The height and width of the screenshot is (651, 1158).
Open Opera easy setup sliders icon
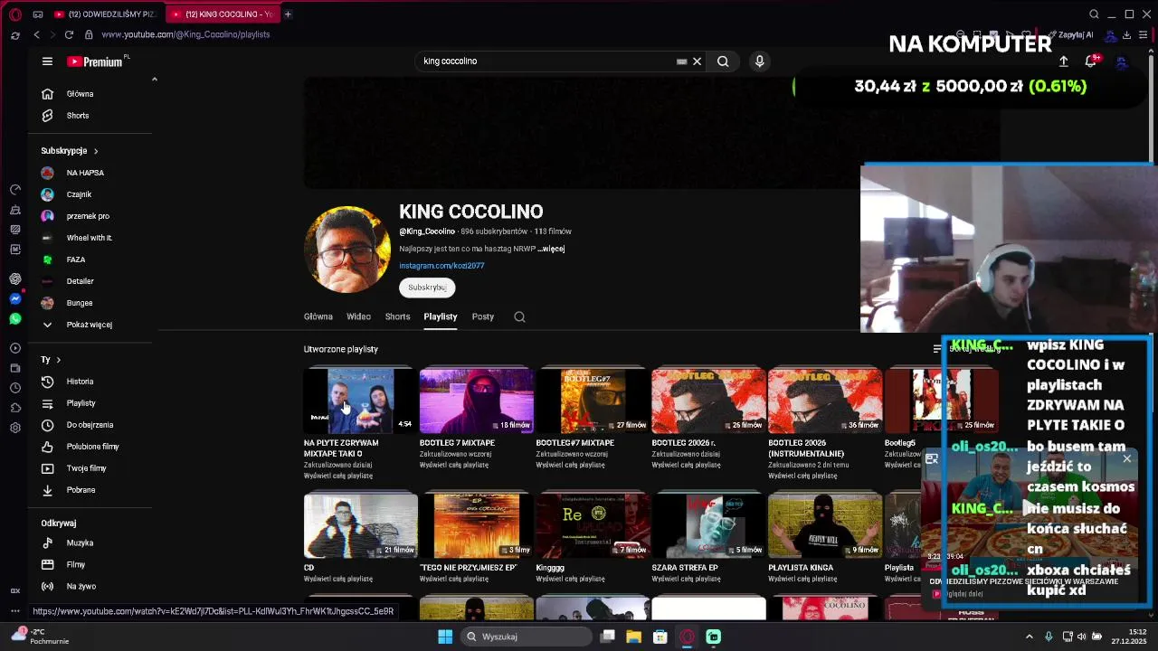click(x=1144, y=34)
